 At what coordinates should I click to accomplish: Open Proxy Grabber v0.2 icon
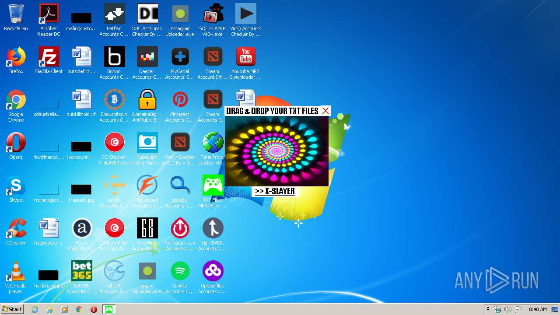(180, 143)
